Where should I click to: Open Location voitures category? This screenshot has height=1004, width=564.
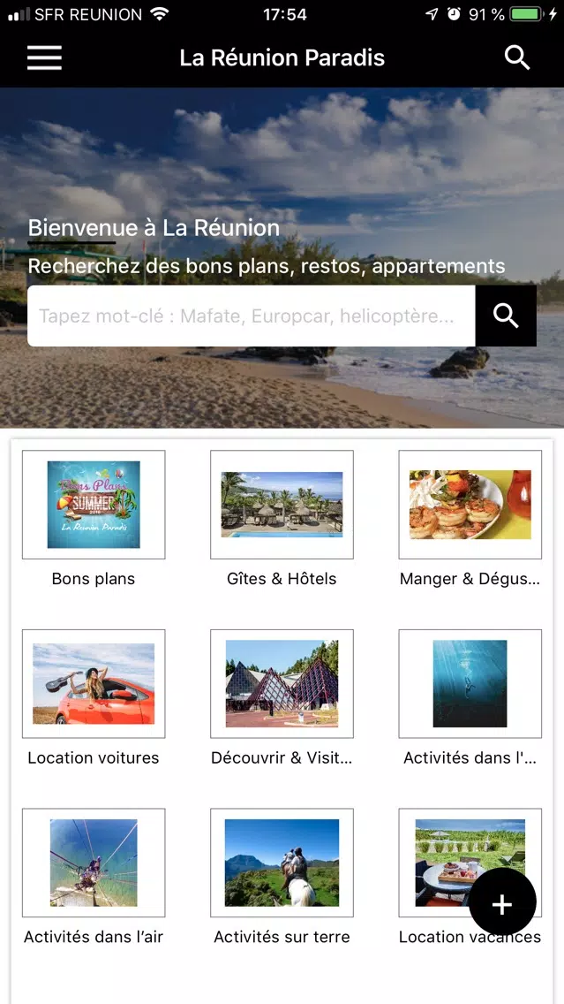coord(94,683)
